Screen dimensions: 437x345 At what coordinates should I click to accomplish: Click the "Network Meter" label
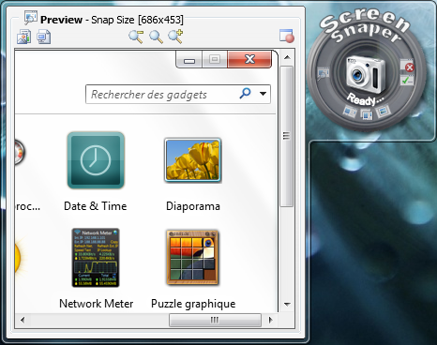click(97, 304)
